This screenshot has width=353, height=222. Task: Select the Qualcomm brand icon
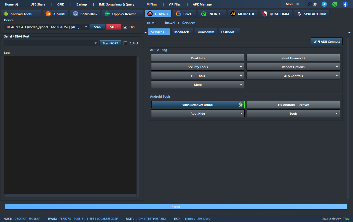coord(265,14)
